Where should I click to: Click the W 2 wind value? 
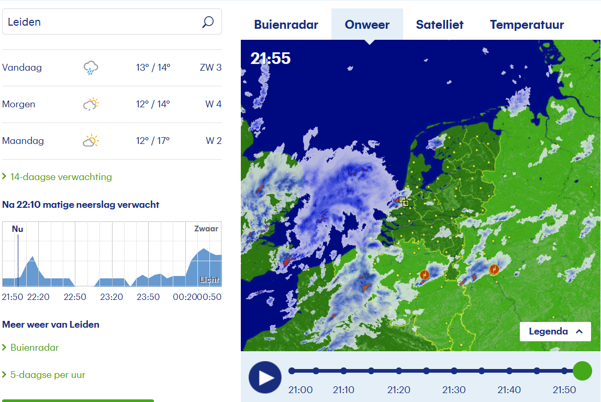[x=214, y=141]
